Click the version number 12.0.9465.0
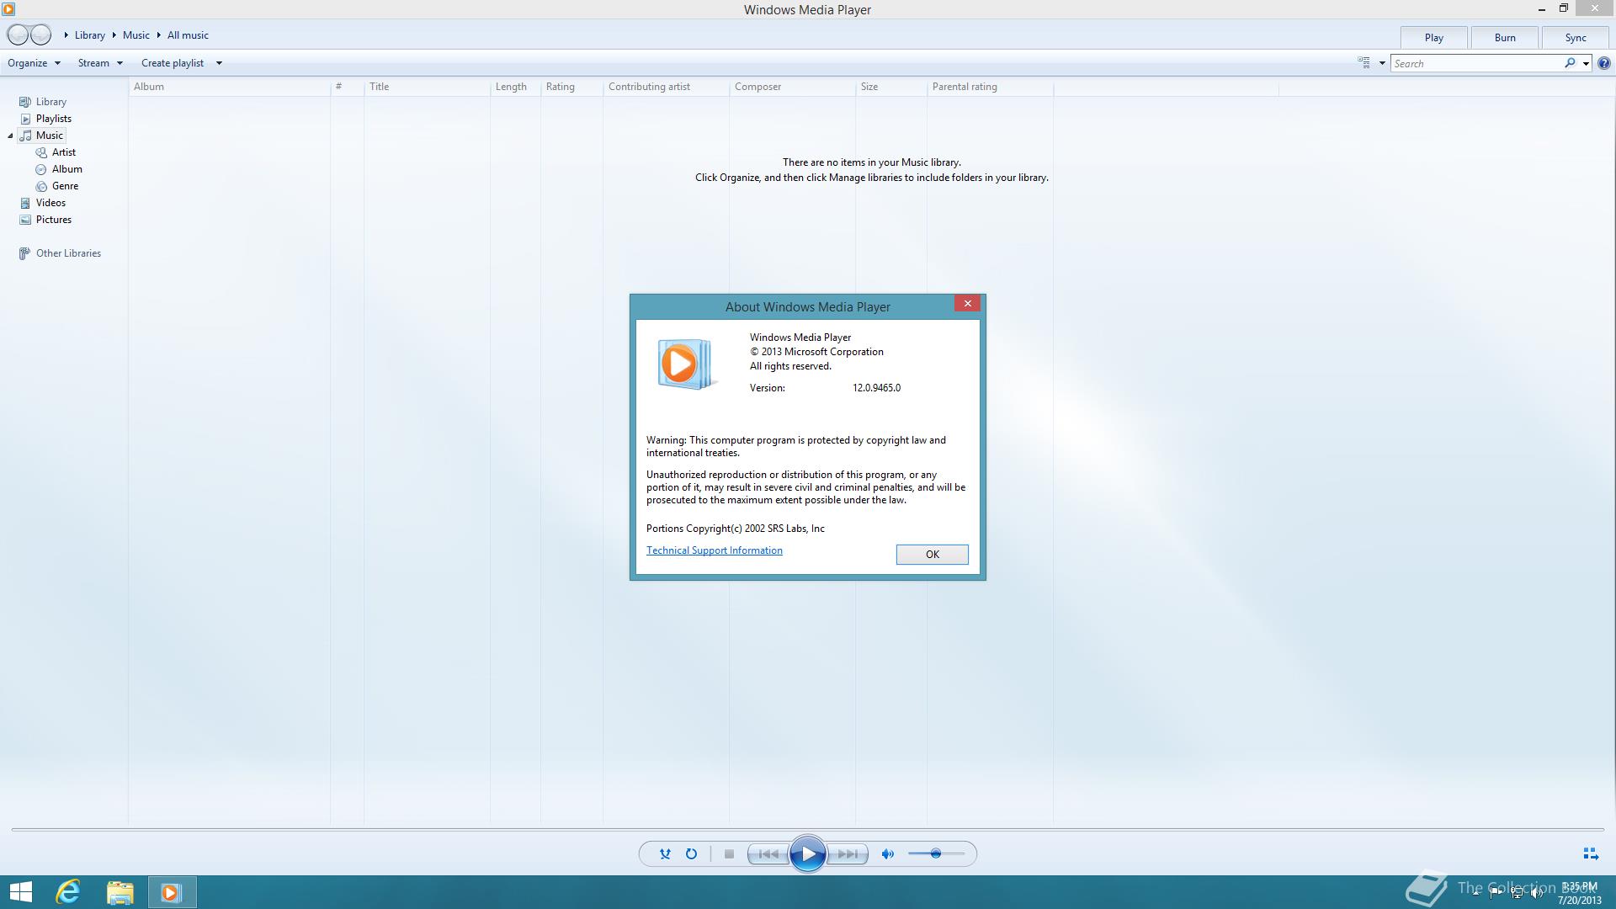This screenshot has width=1616, height=909. tap(876, 388)
